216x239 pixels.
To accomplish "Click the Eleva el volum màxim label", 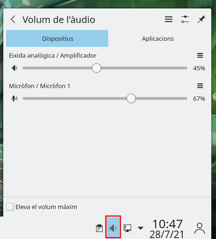I will tap(46, 207).
